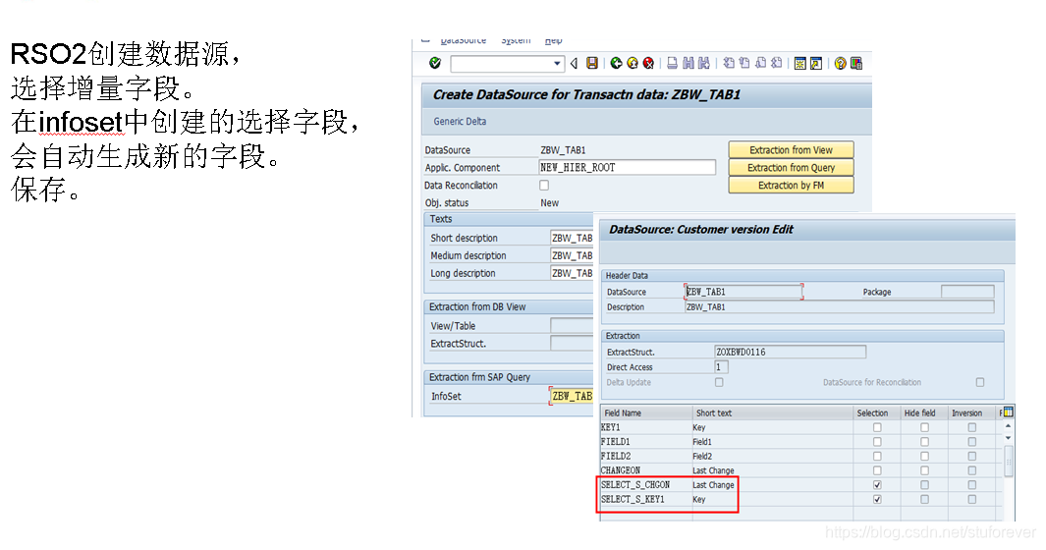Image resolution: width=1046 pixels, height=550 pixels.
Task: Toggle the Data Reconciliation checkbox
Action: tap(544, 185)
